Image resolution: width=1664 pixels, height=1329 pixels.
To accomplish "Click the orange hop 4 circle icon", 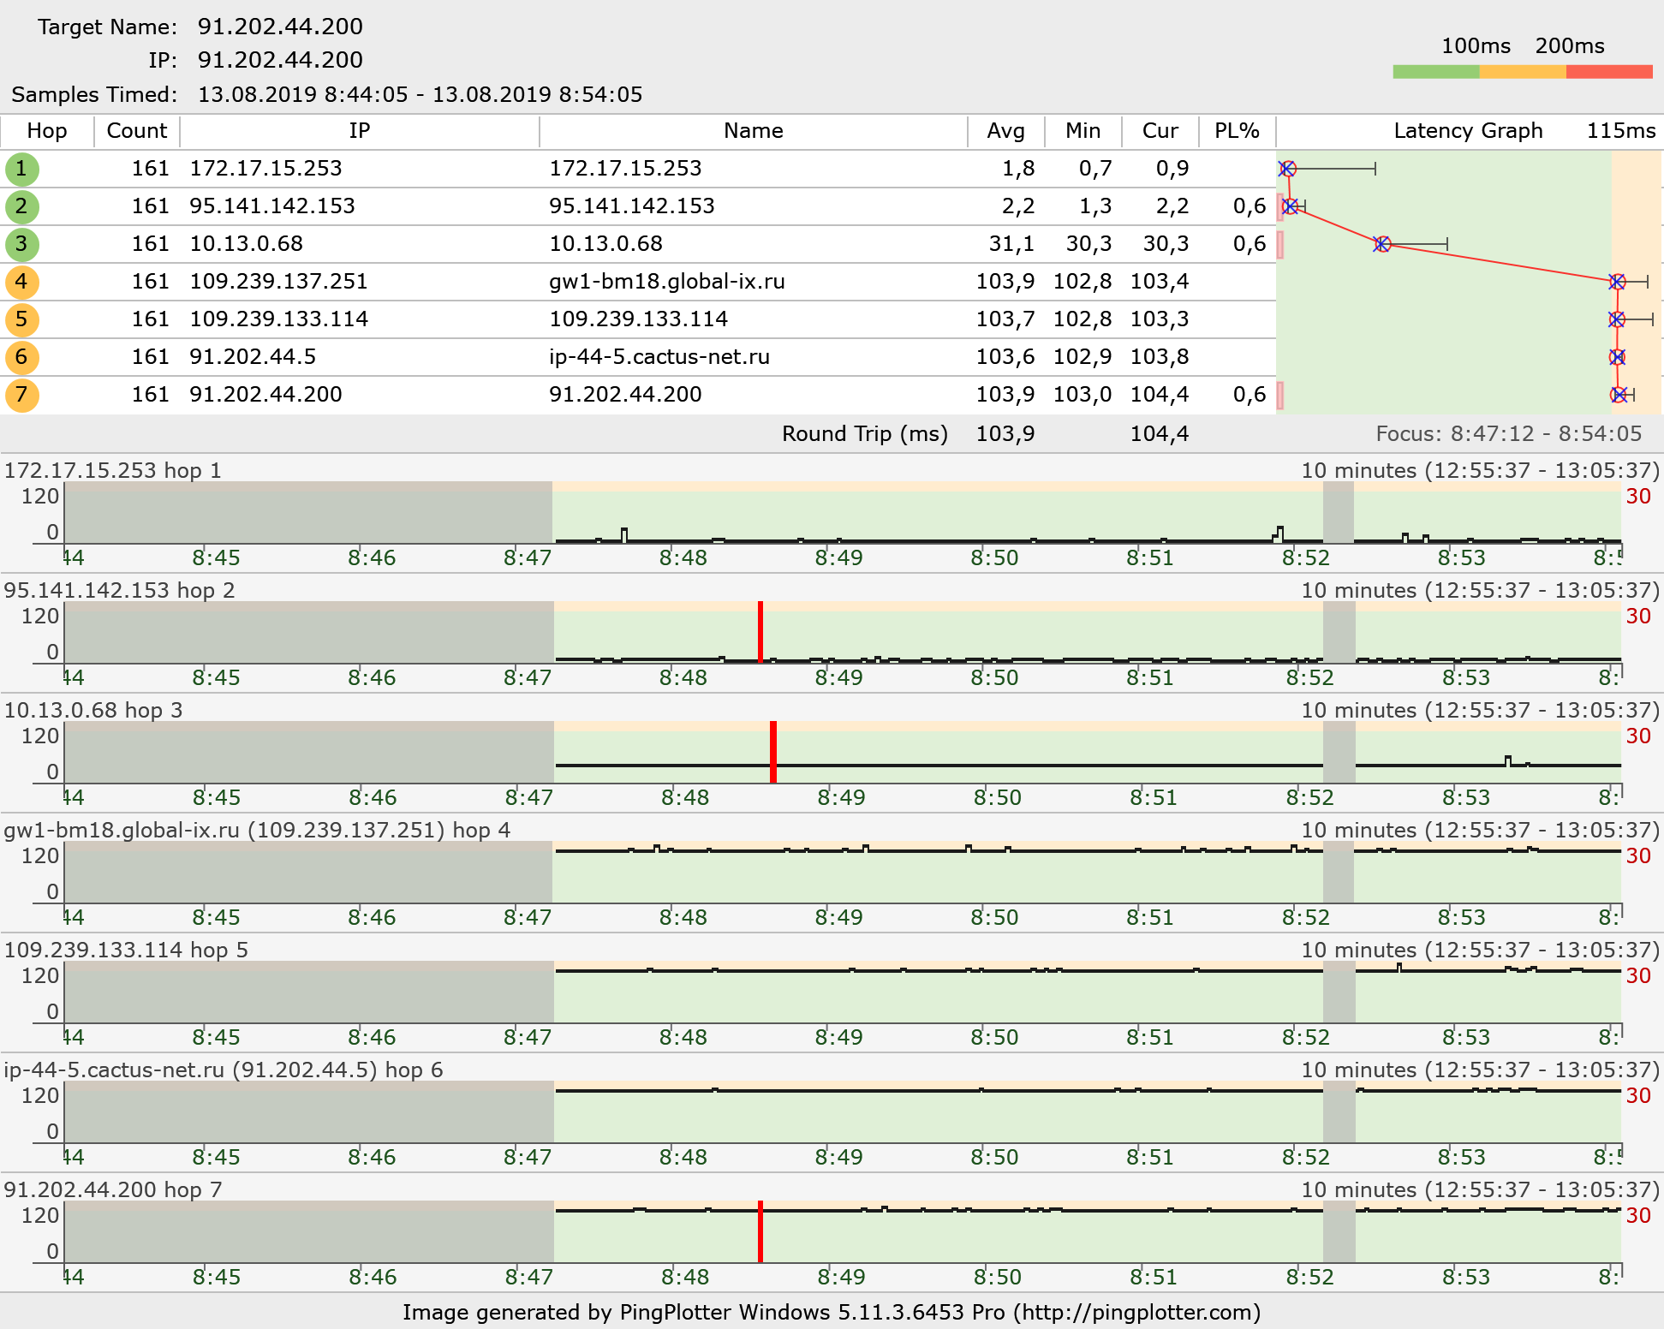I will (21, 282).
